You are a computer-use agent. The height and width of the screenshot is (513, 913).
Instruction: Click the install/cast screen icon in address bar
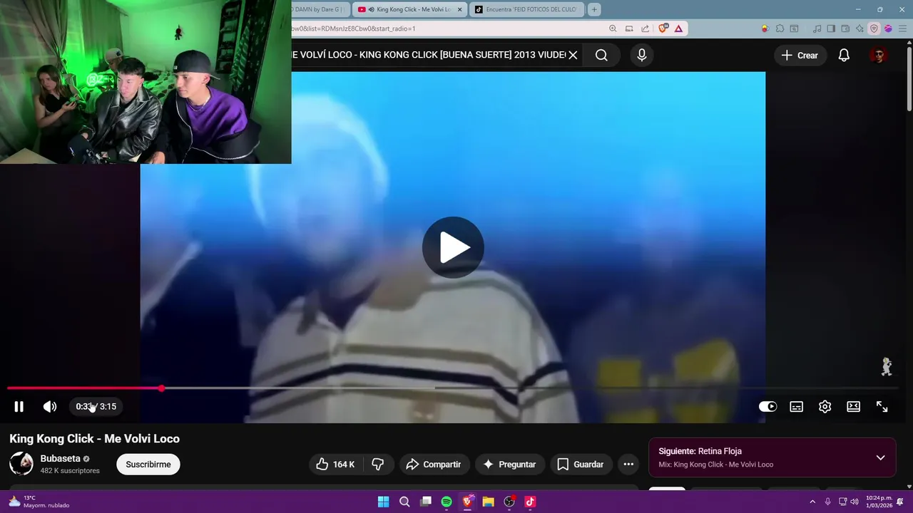click(629, 28)
